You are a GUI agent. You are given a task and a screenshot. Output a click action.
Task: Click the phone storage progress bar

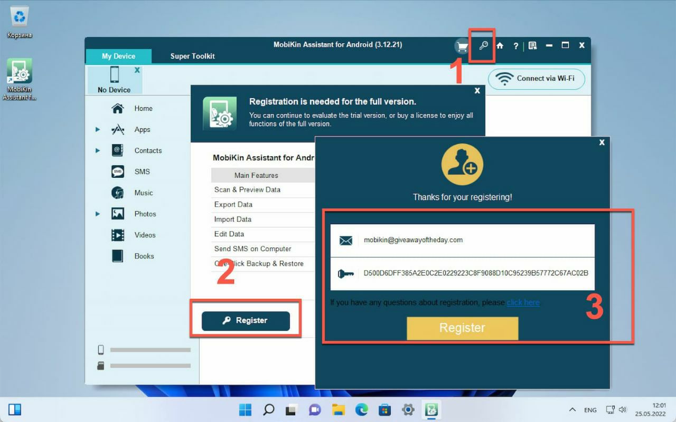pos(150,350)
